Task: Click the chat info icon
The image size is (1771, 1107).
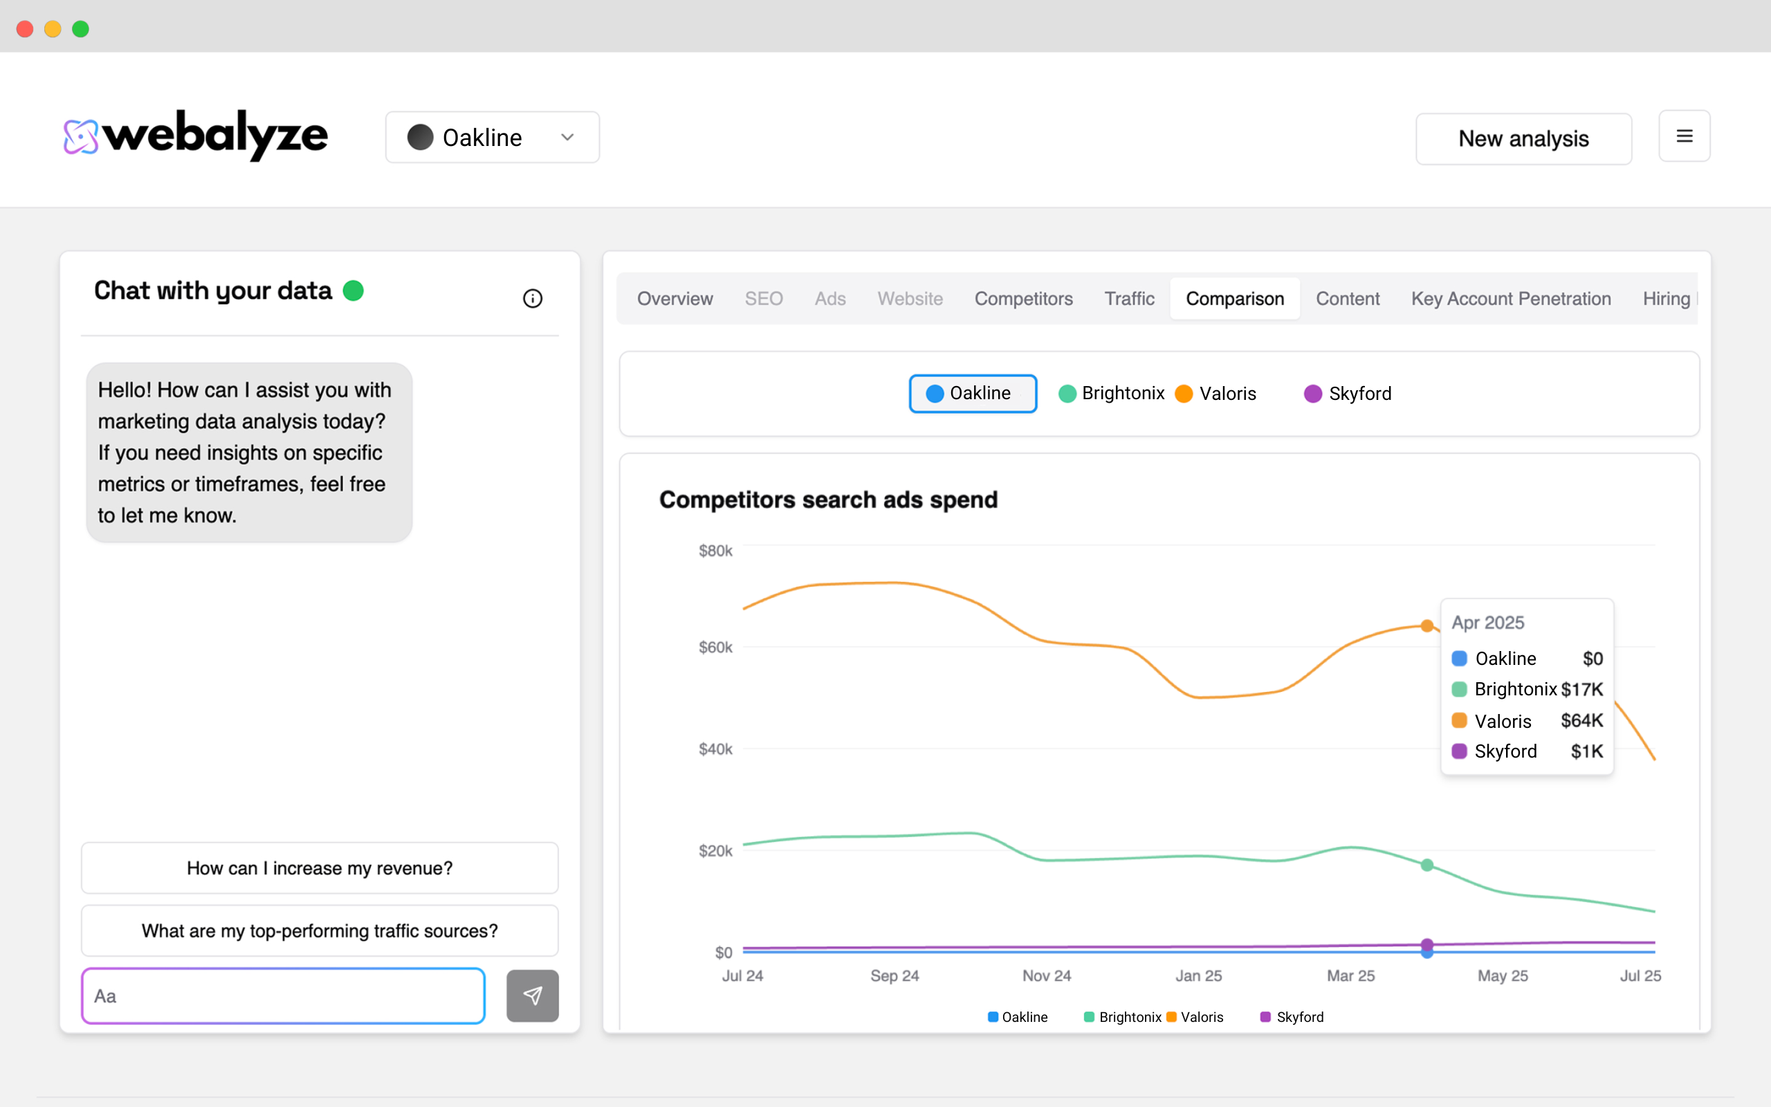Action: [532, 299]
